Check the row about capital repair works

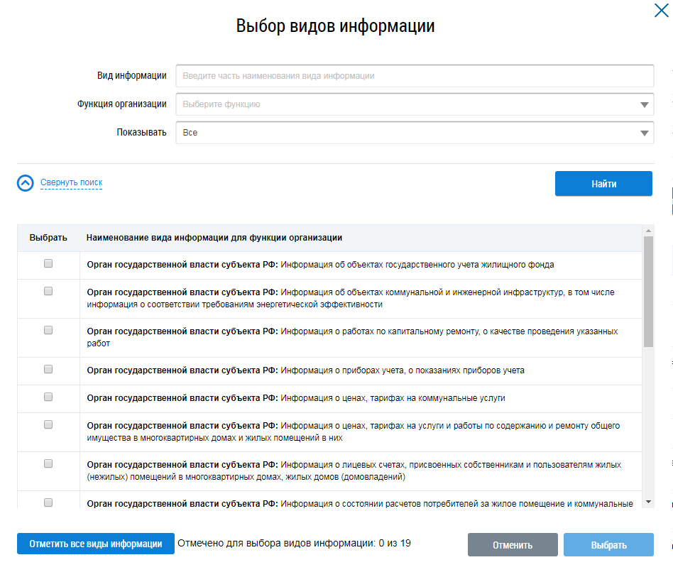48,330
